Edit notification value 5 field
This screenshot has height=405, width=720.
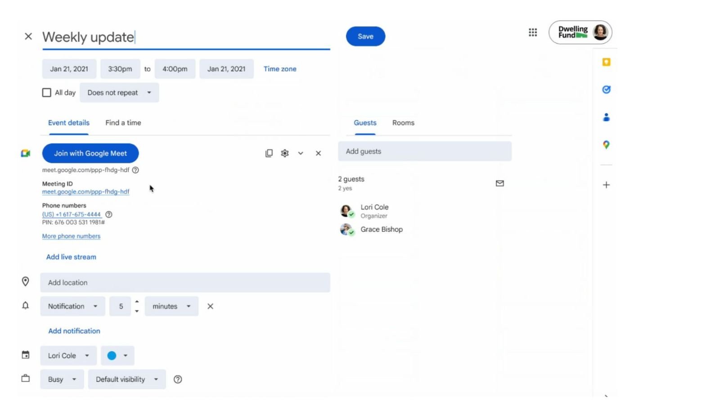[x=120, y=306]
